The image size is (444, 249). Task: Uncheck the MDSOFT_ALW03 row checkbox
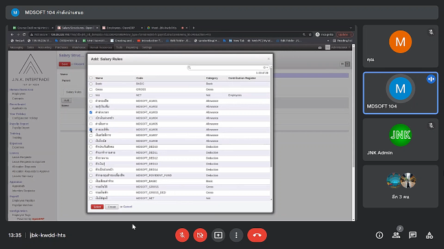coord(91,112)
